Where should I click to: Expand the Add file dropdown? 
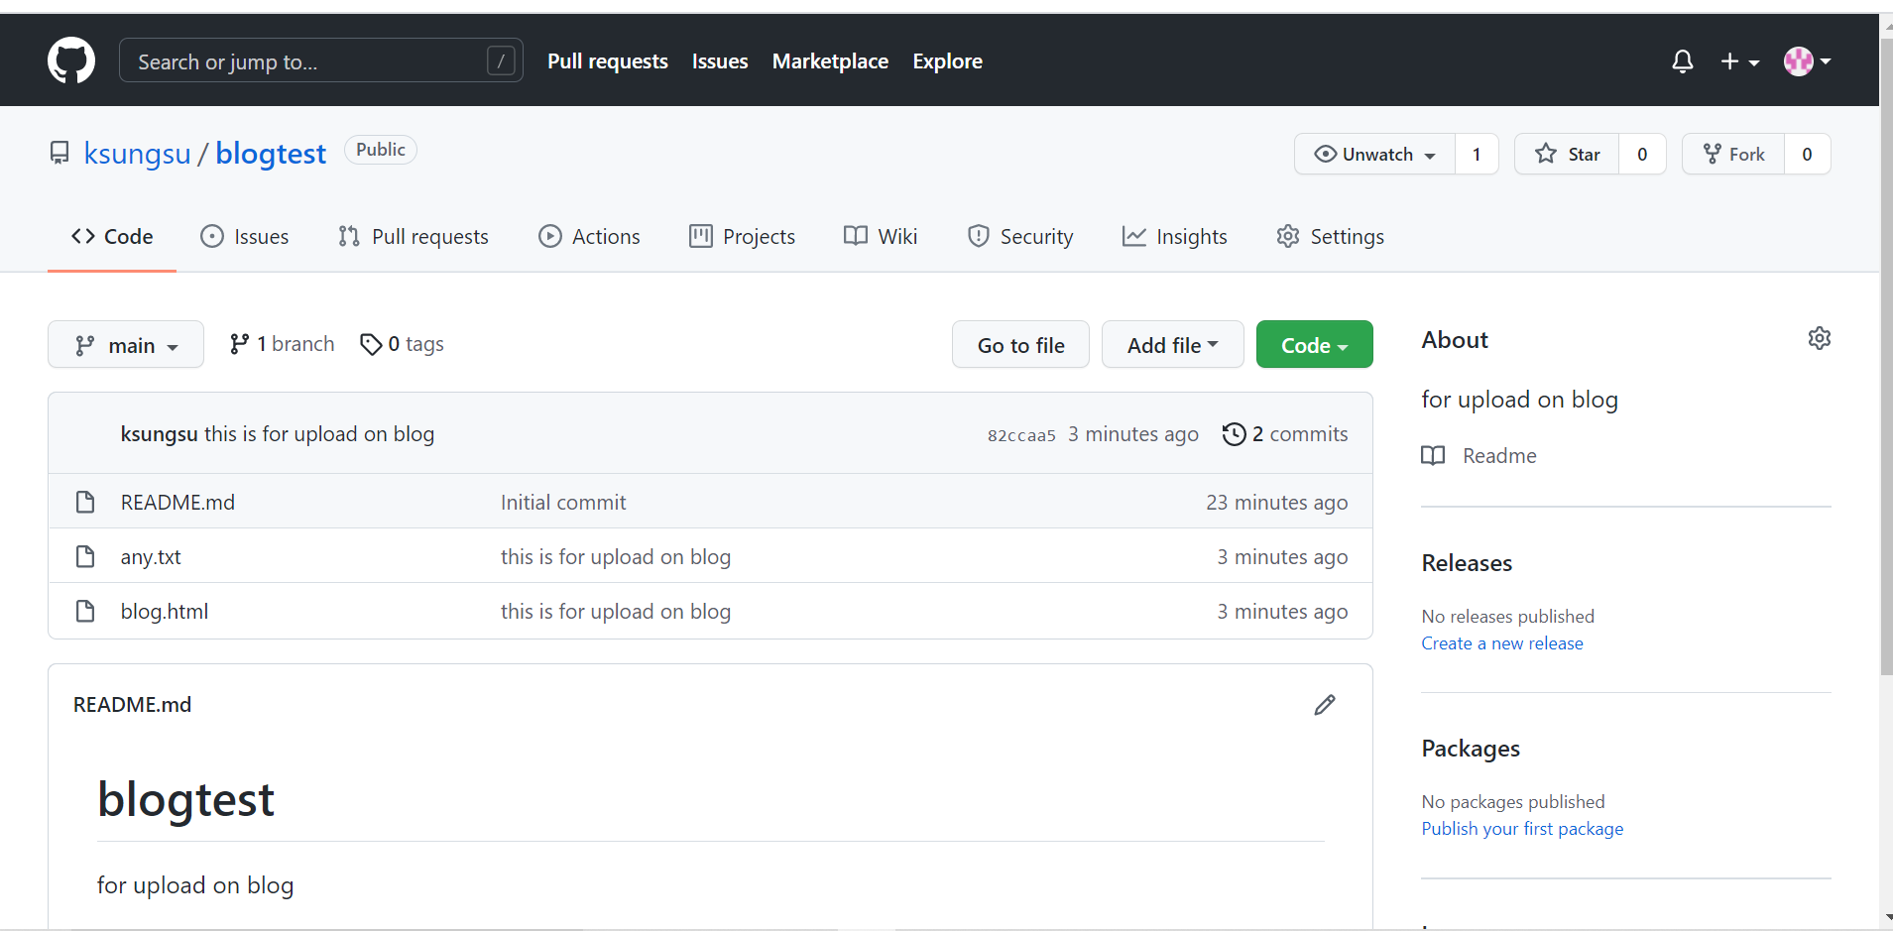point(1172,344)
